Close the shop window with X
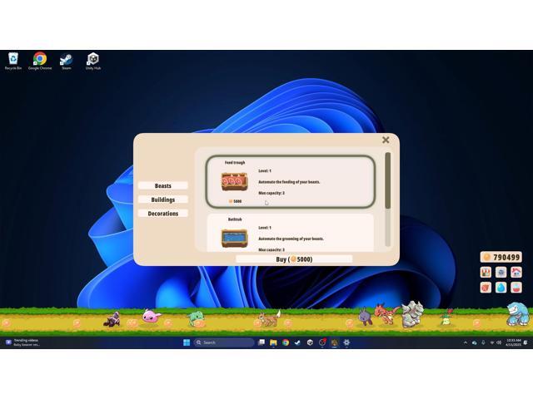The image size is (533, 399). (386, 140)
